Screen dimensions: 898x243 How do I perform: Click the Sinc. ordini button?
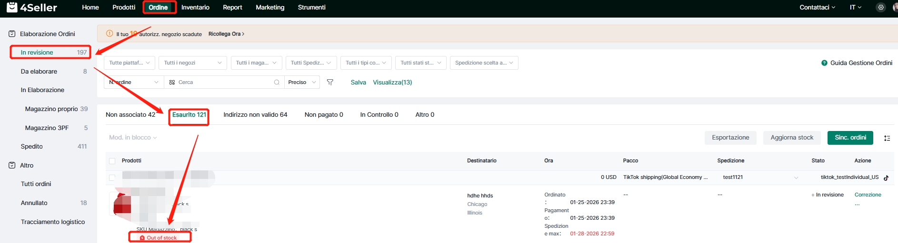pos(850,138)
